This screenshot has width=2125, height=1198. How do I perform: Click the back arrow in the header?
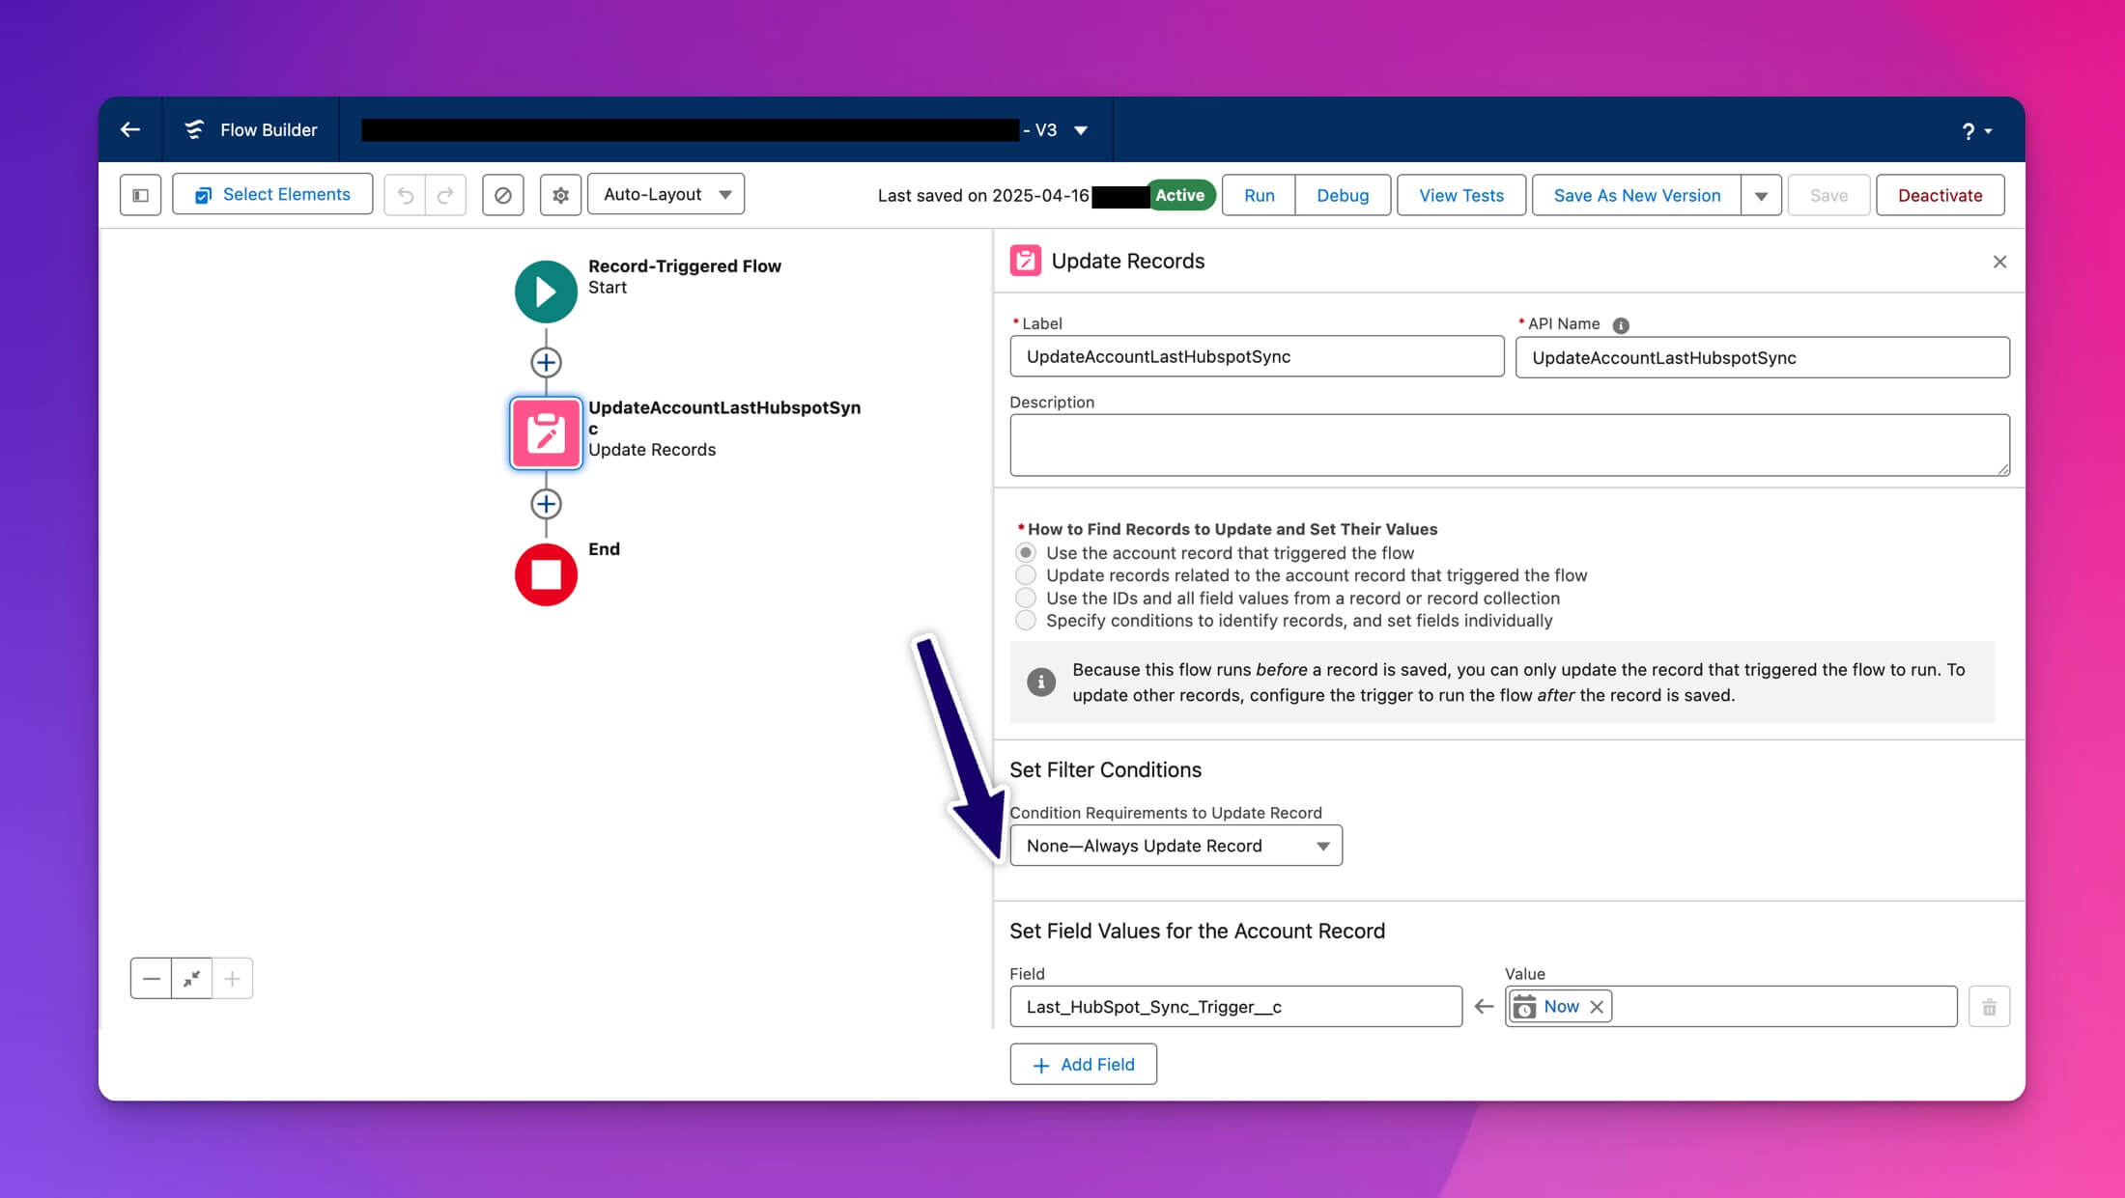[x=130, y=129]
